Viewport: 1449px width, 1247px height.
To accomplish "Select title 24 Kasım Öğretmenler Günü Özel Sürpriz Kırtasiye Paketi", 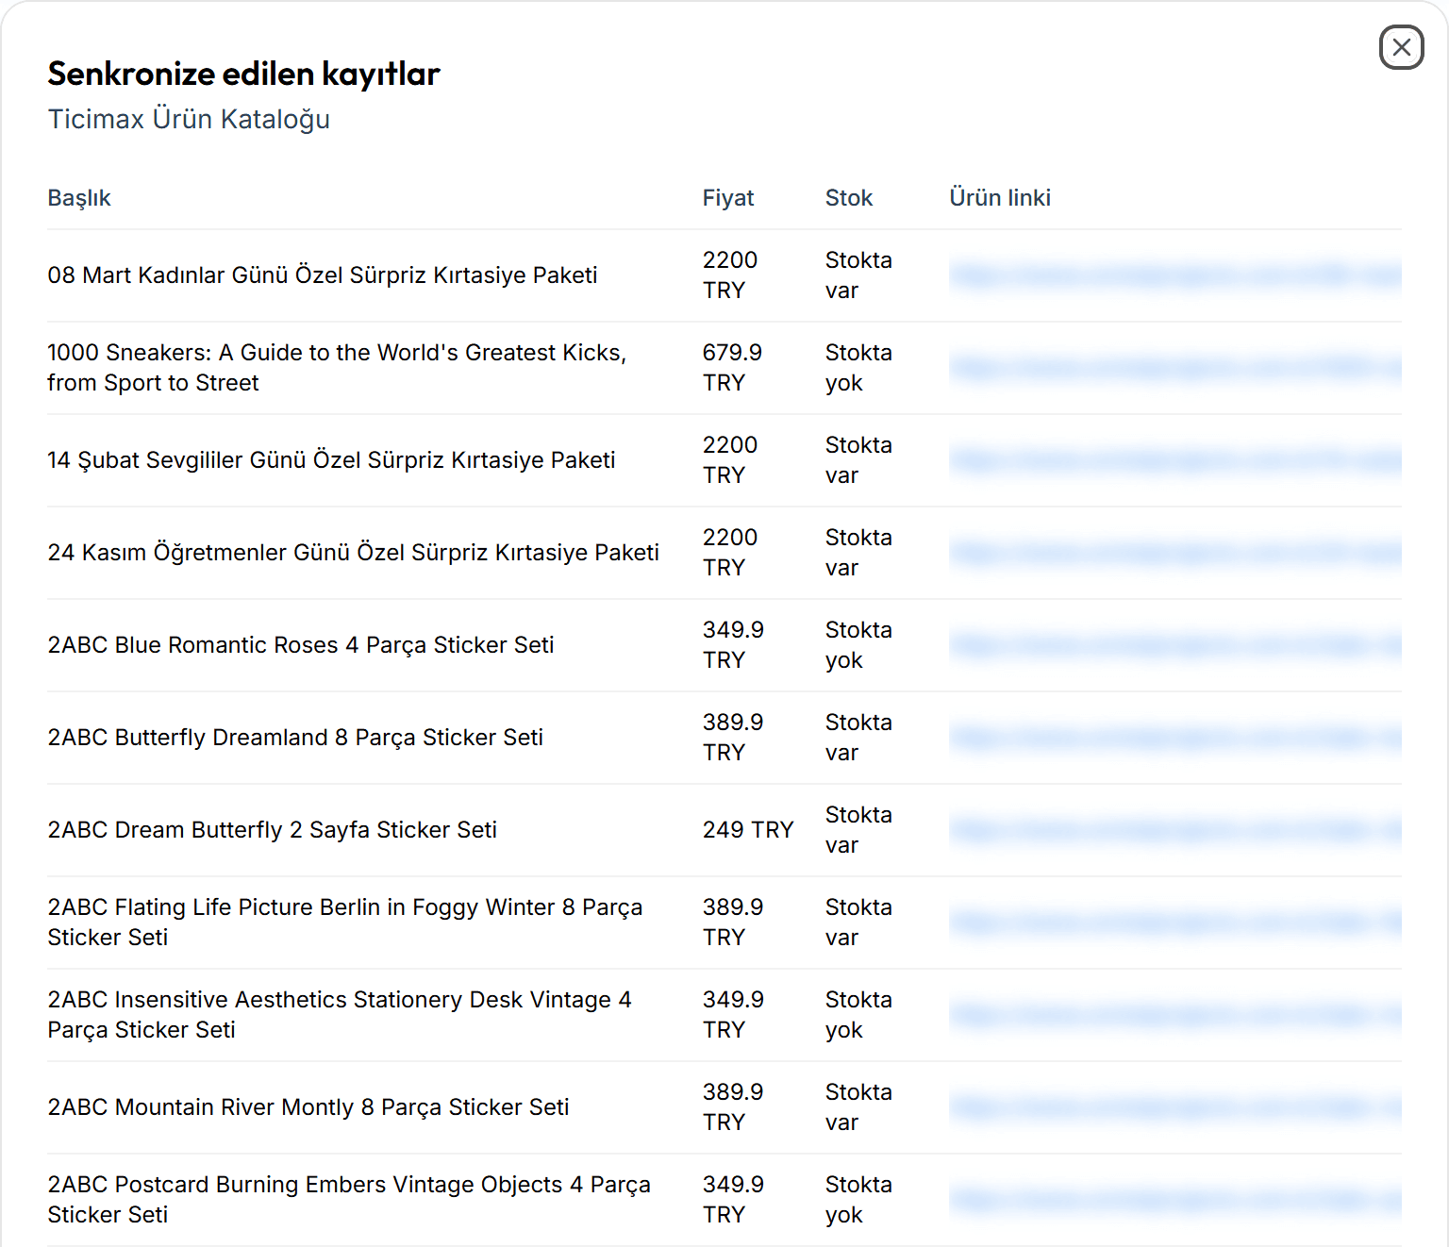I will pyautogui.click(x=354, y=553).
